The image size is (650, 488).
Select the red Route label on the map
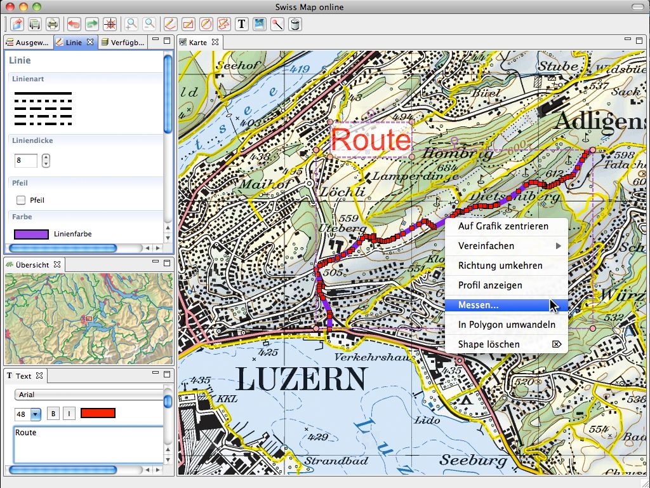[x=371, y=140]
